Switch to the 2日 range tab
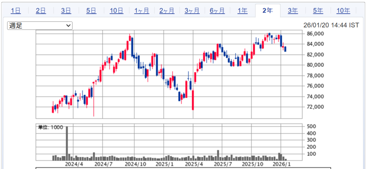 41,11
